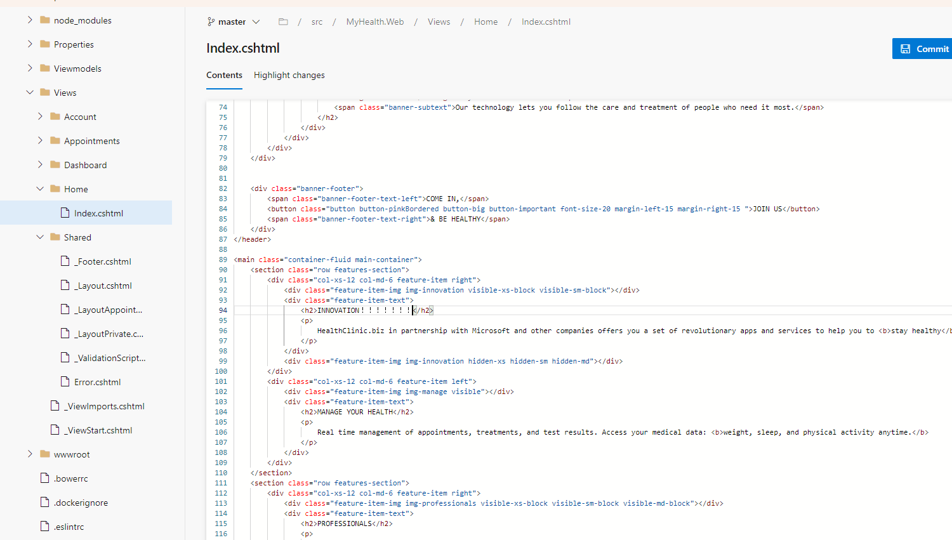Click the Home folder icon
The image size is (952, 540).
tap(55, 189)
